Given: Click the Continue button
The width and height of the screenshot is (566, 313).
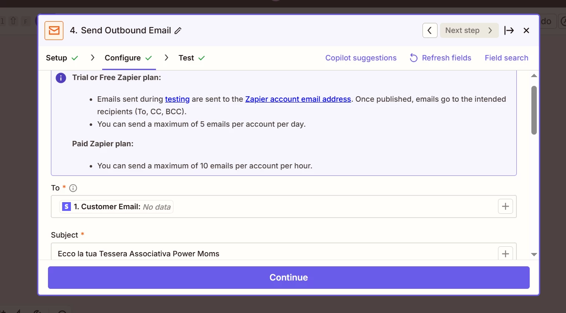Looking at the screenshot, I should click(x=289, y=278).
